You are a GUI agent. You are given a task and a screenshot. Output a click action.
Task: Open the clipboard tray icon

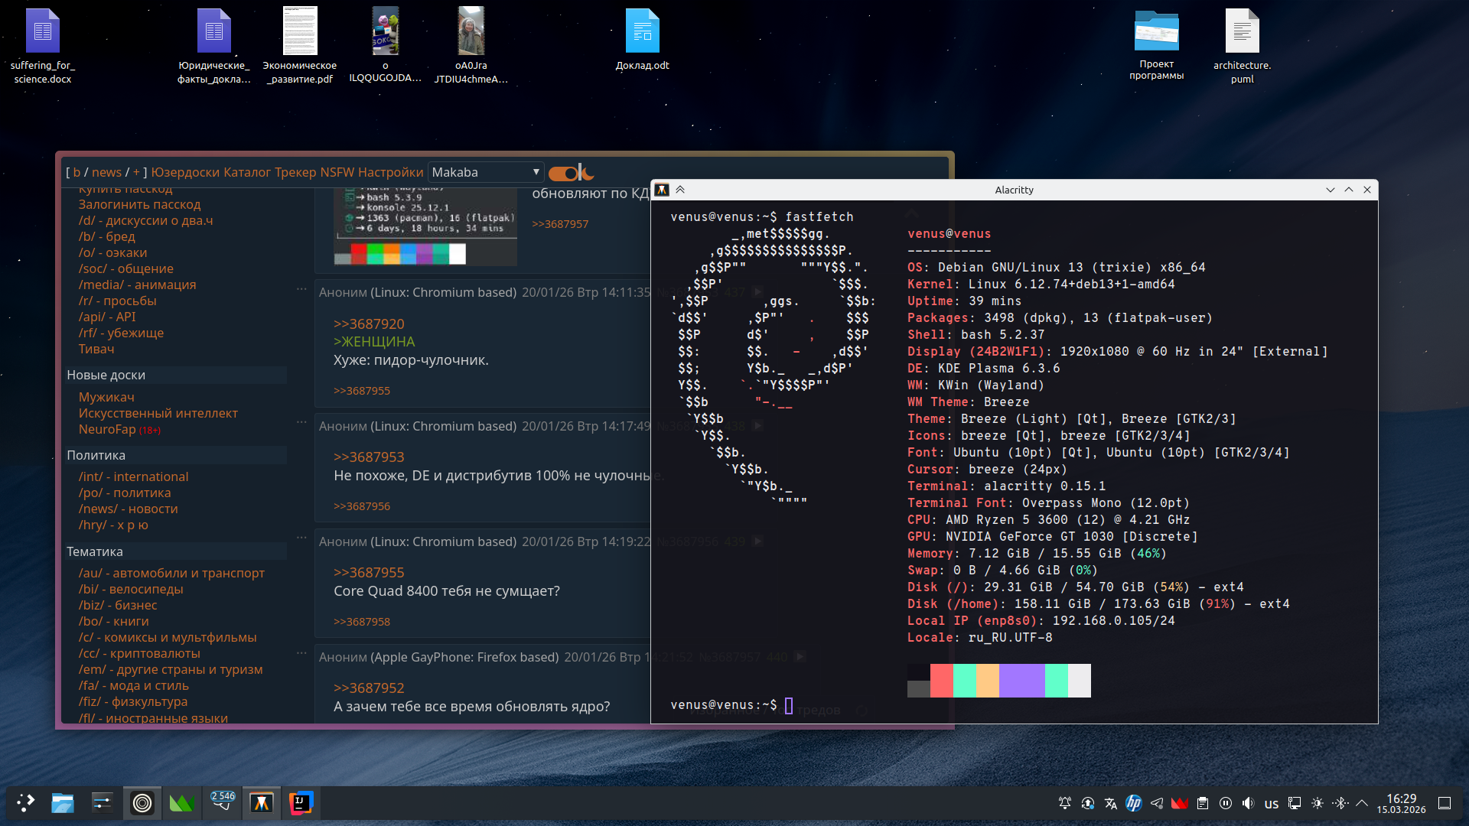coord(1203,803)
